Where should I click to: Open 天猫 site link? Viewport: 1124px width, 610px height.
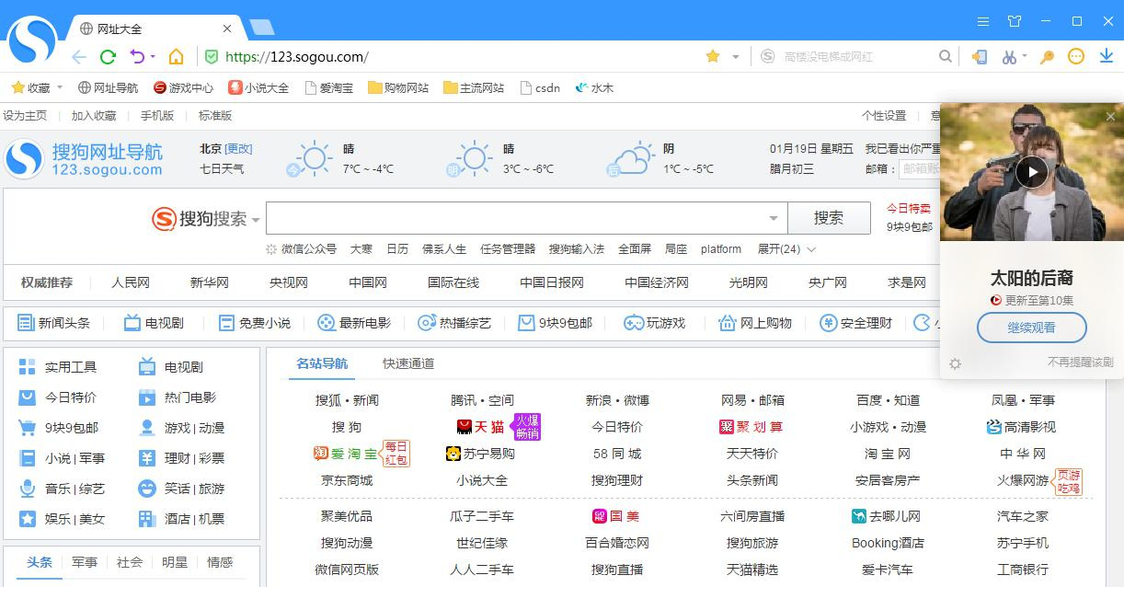481,427
